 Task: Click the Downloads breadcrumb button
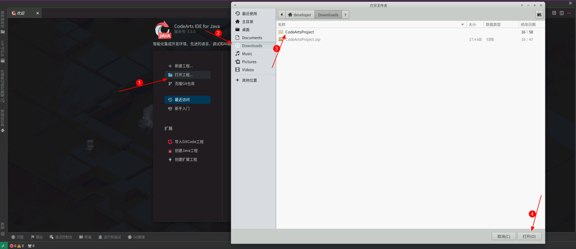click(328, 15)
